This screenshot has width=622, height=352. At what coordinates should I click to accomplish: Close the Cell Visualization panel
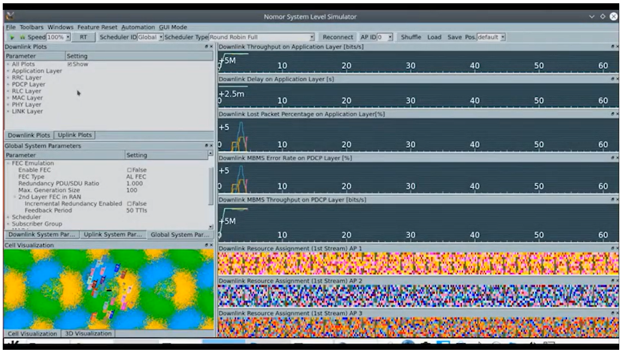tap(210, 246)
